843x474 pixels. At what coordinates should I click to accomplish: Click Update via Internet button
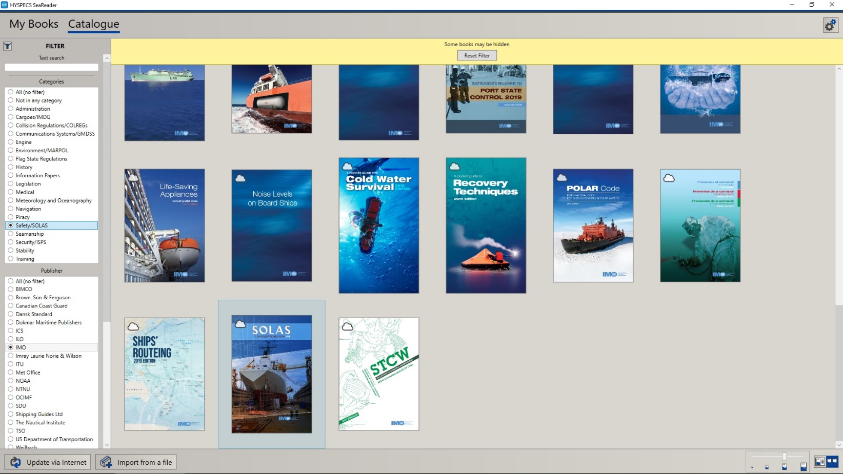click(x=48, y=462)
